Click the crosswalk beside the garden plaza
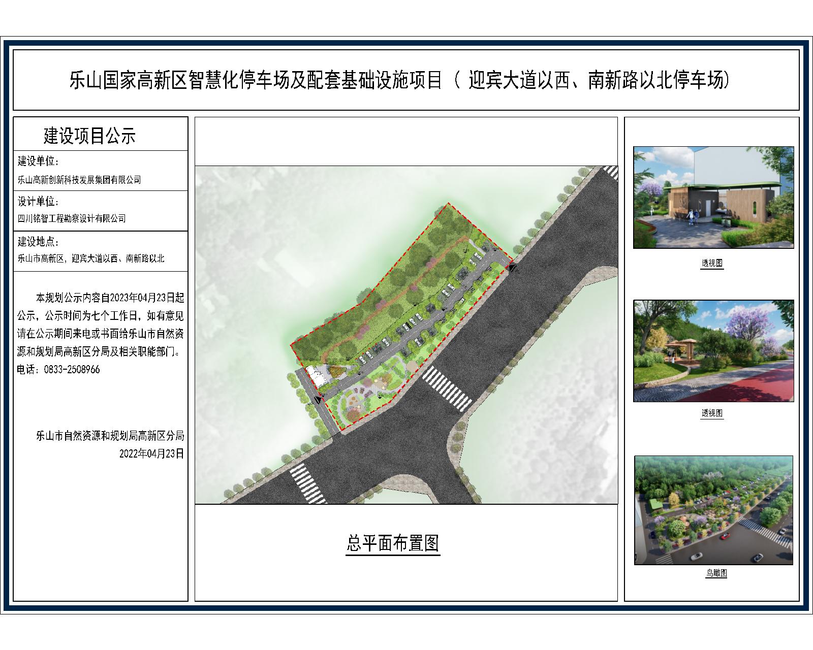Viewport: 813px width, 650px height. (448, 388)
